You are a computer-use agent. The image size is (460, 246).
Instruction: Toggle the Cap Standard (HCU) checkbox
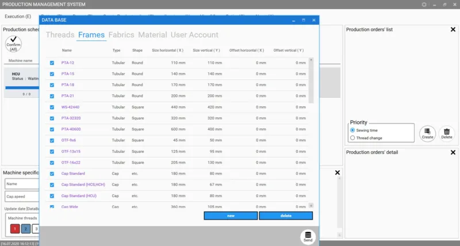(52, 196)
